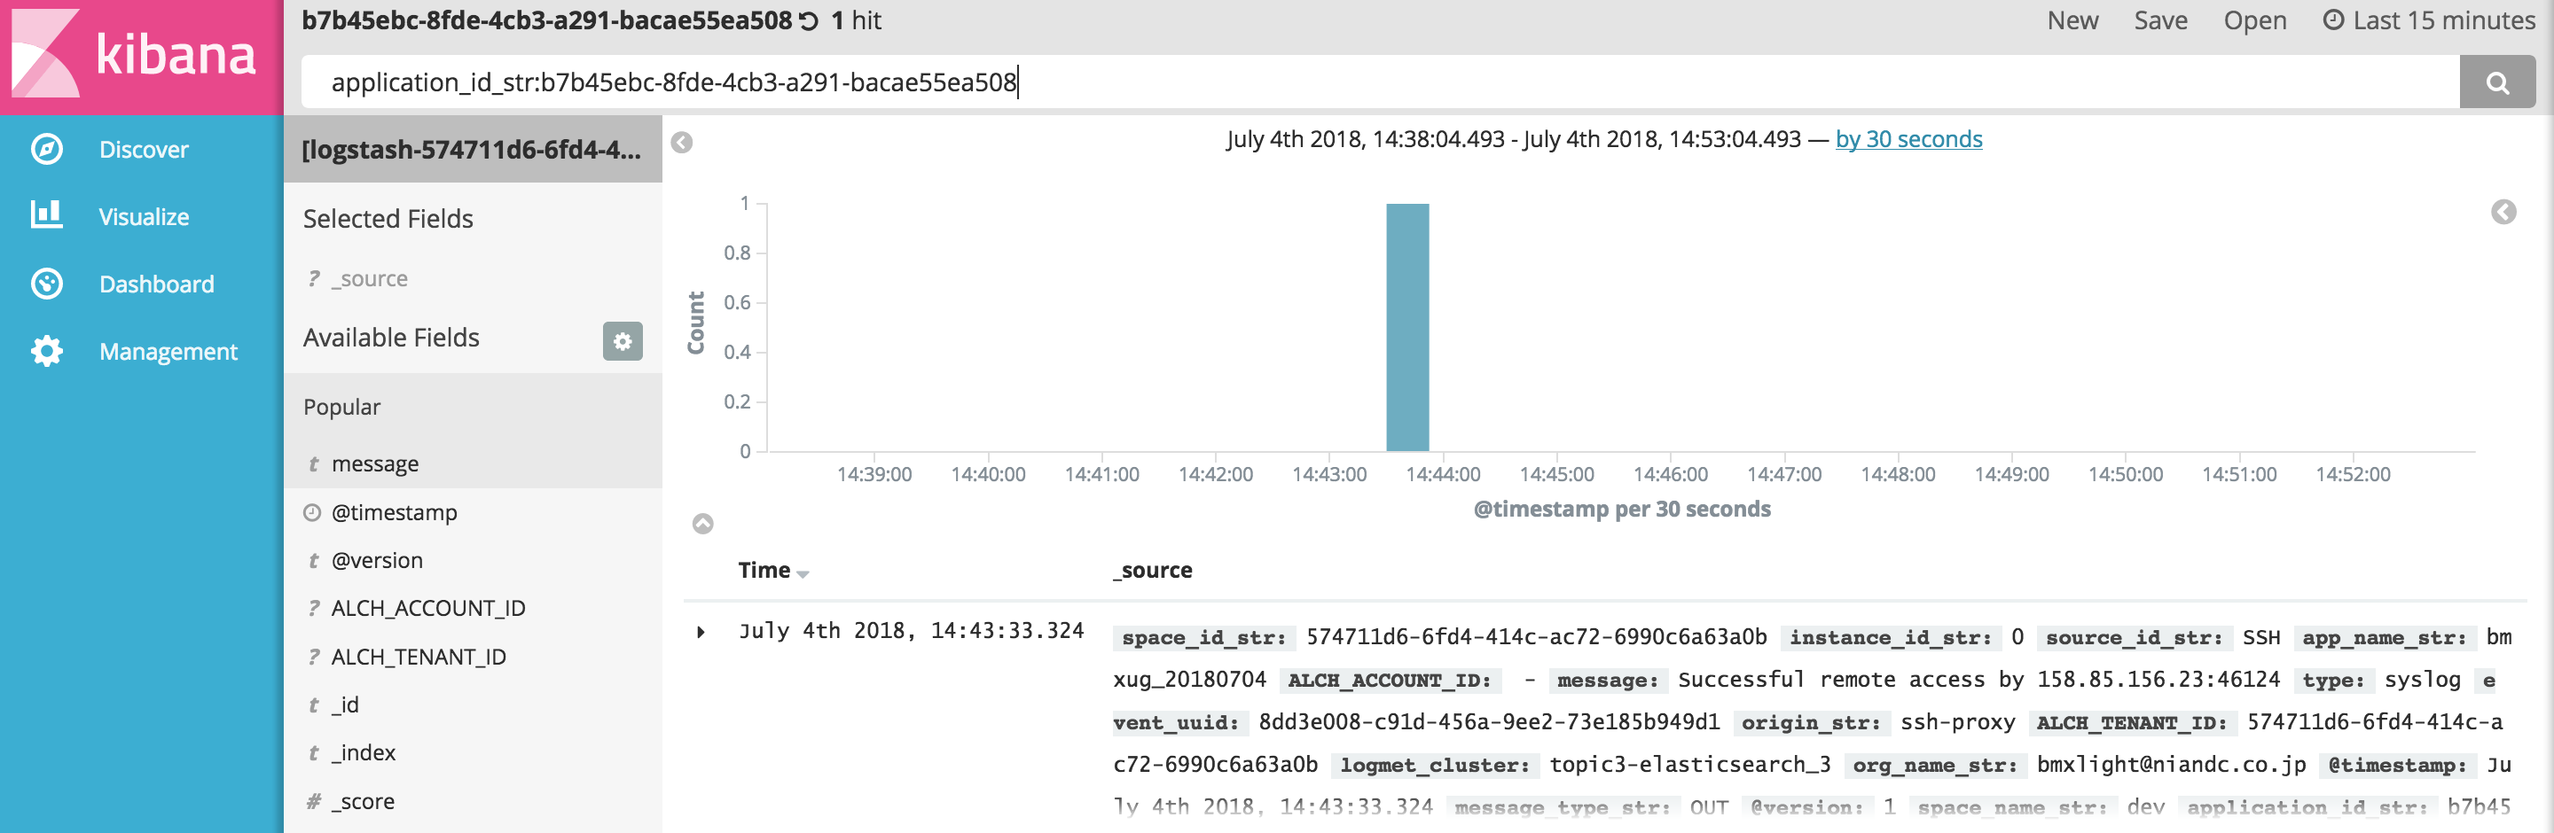Click the 'Popular' section label

coord(342,407)
